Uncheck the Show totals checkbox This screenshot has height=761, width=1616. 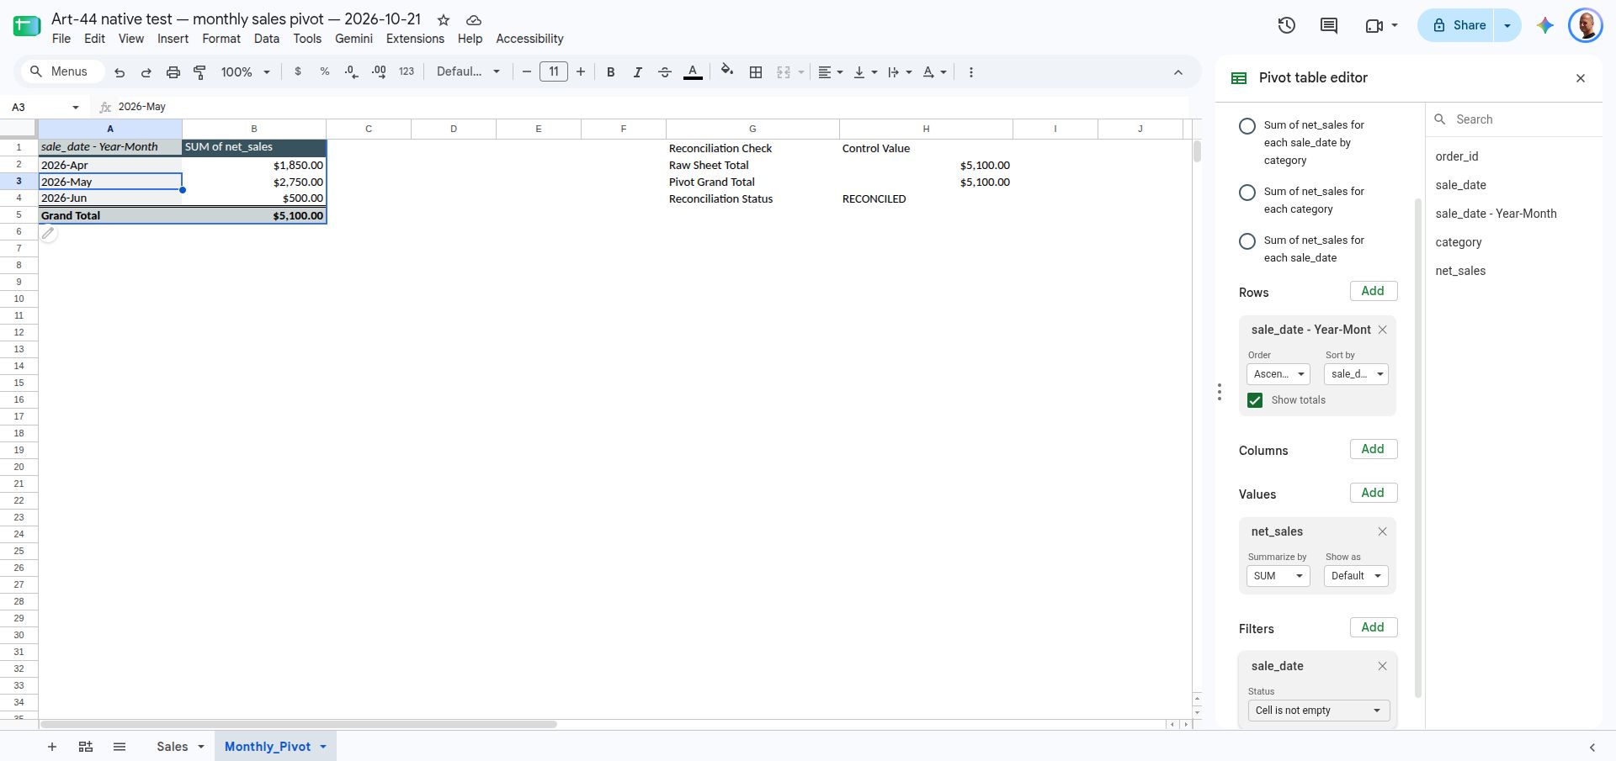1255,400
